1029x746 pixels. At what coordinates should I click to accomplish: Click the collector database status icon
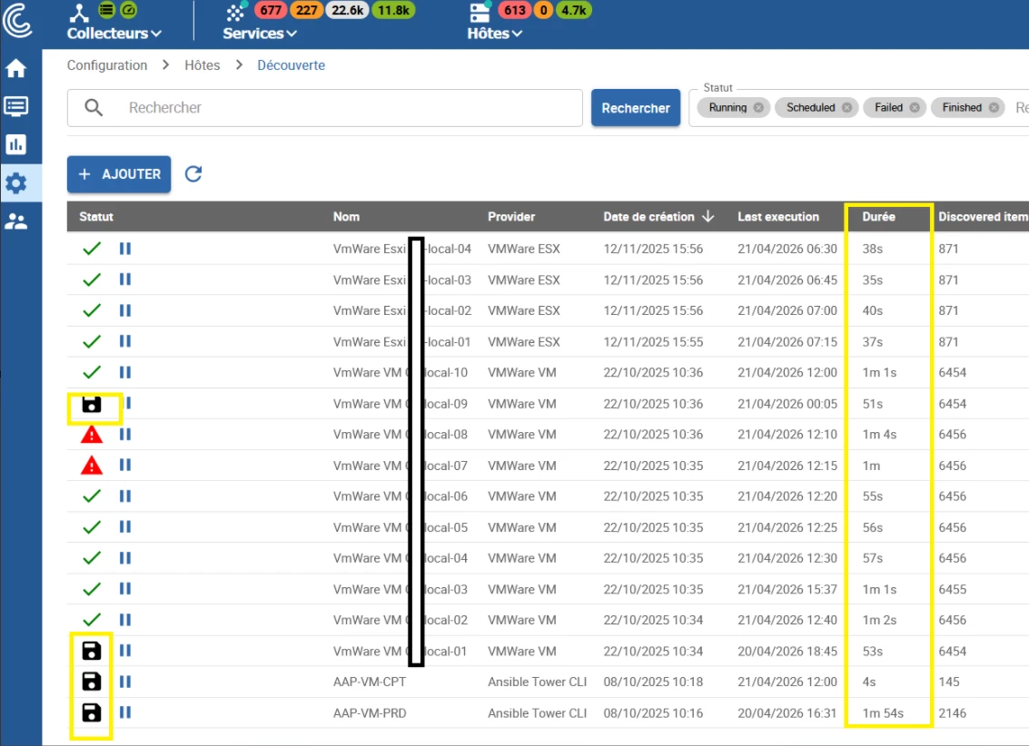tap(107, 10)
